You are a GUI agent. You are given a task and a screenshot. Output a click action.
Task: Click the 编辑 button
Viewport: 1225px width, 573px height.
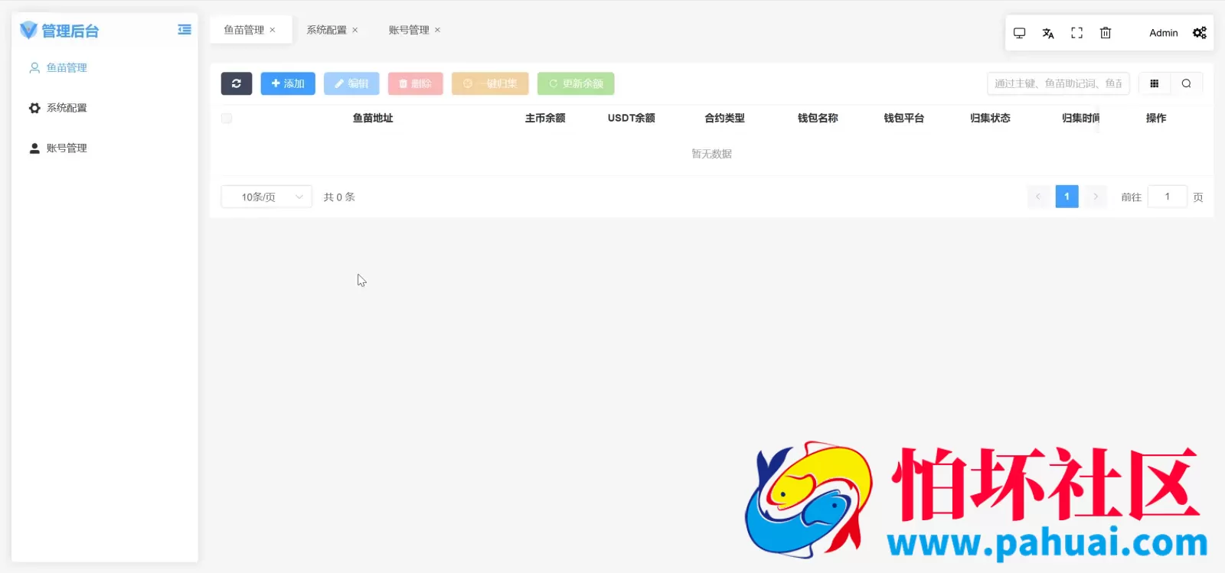click(351, 83)
